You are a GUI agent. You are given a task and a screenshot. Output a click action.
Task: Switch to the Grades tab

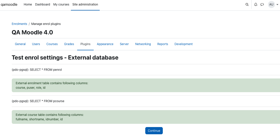pyautogui.click(x=69, y=44)
